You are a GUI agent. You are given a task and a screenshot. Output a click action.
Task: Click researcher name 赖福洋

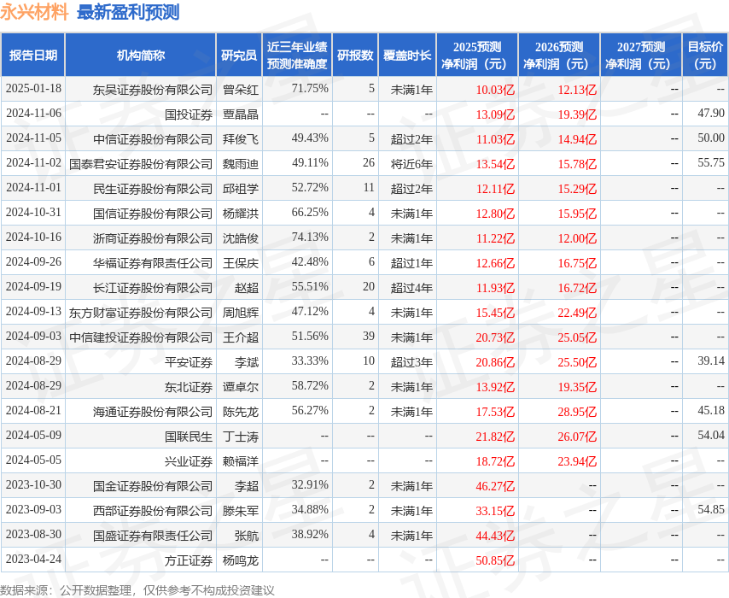(x=241, y=460)
